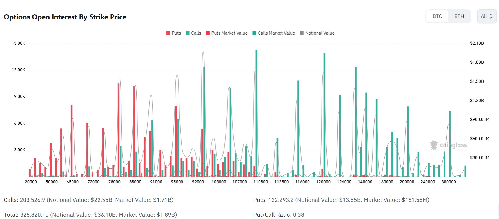This screenshot has width=499, height=219.
Task: Open the All expiry dropdown
Action: point(487,16)
